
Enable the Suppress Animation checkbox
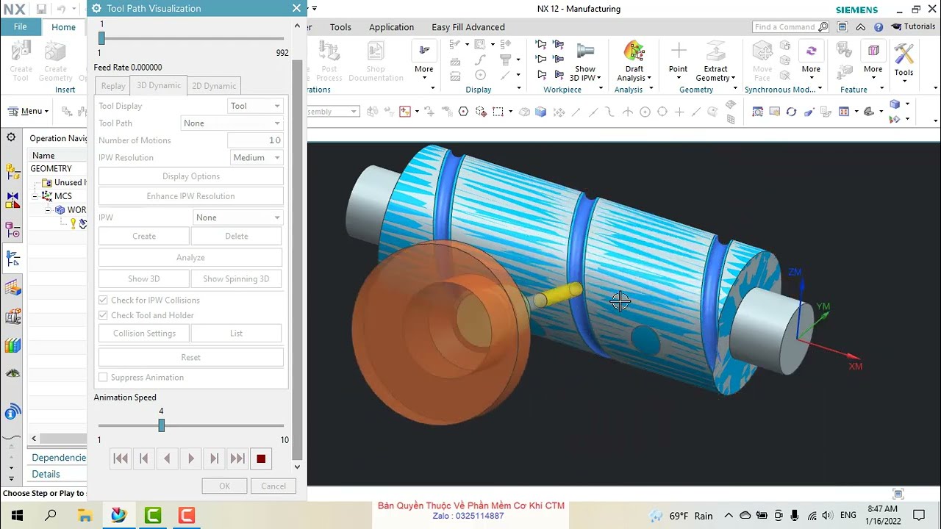tap(103, 377)
